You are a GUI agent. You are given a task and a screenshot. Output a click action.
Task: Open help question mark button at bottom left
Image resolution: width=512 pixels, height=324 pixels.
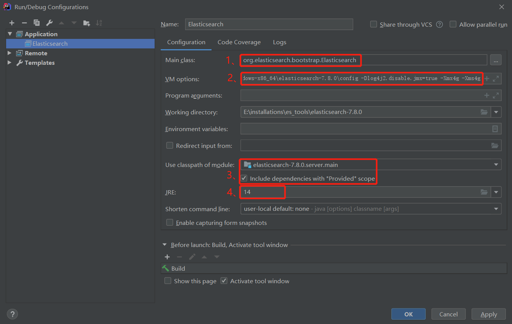(12, 314)
